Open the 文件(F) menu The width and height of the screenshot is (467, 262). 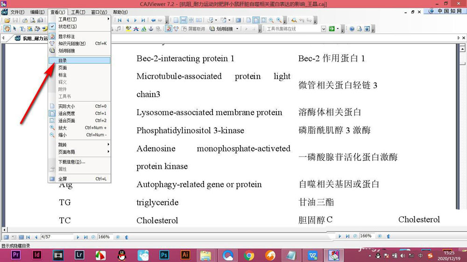[x=17, y=12]
